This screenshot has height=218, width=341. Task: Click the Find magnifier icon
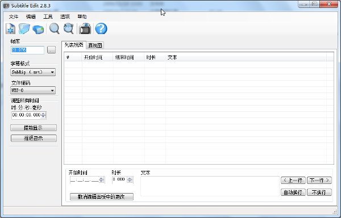[x=54, y=28]
